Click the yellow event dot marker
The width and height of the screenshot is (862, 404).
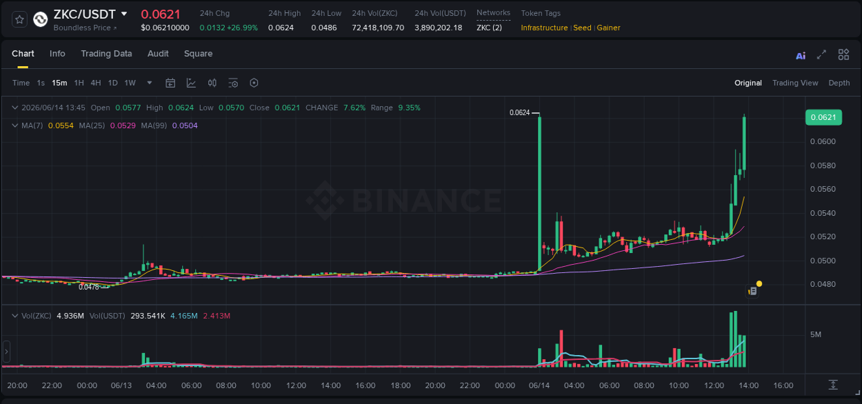point(759,283)
